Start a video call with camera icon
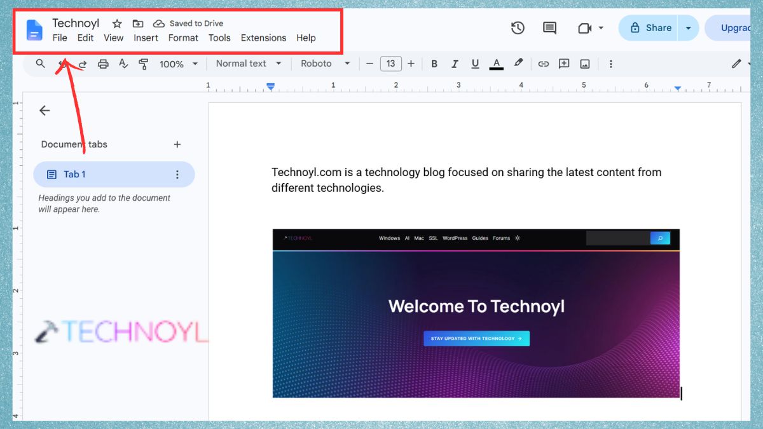This screenshot has height=429, width=763. coord(584,28)
